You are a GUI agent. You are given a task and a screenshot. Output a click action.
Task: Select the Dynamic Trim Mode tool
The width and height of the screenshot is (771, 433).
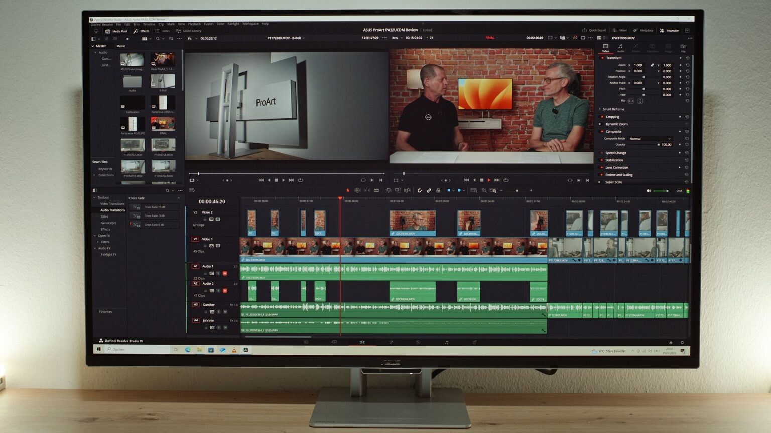pos(367,190)
